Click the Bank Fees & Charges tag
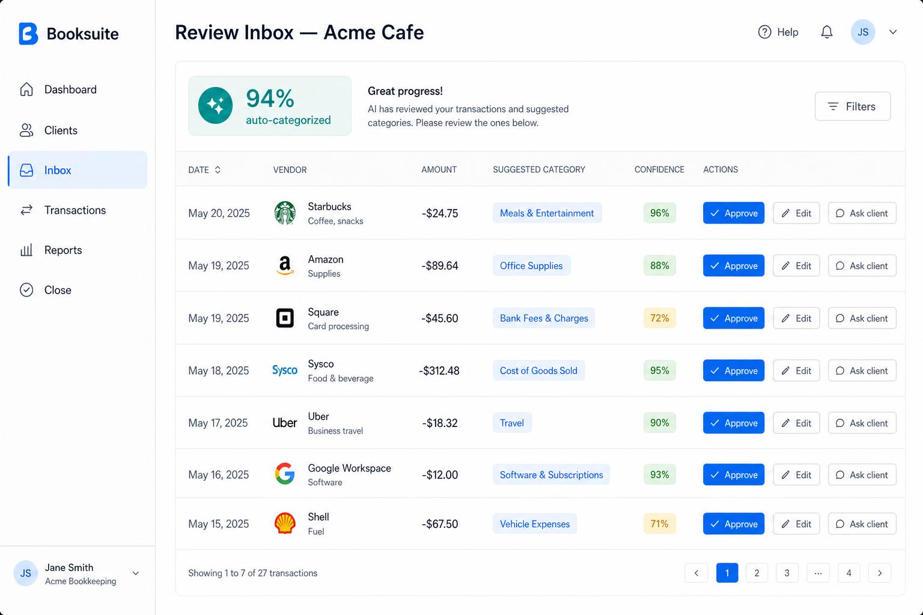 pos(544,318)
